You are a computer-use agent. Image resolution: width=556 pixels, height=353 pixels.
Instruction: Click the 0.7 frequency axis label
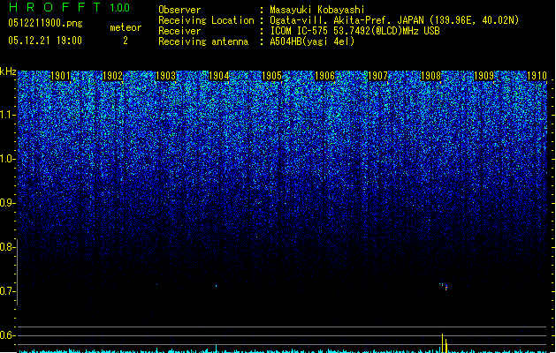coord(8,291)
